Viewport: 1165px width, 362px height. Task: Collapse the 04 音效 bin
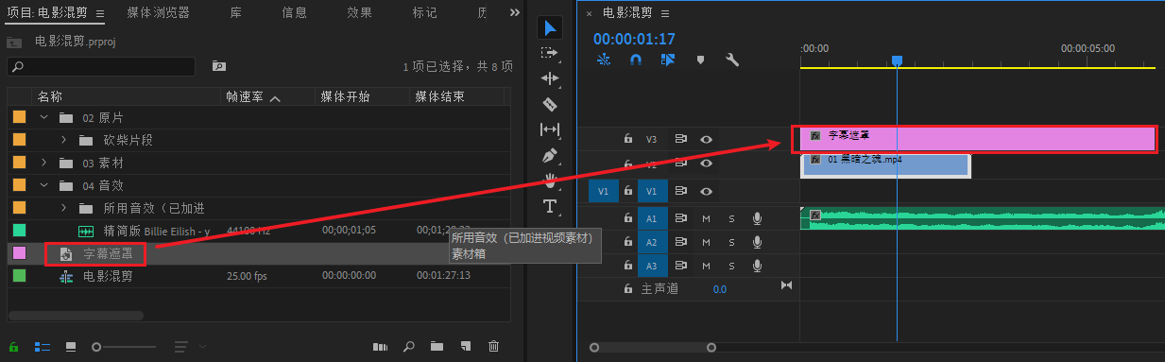pos(43,185)
